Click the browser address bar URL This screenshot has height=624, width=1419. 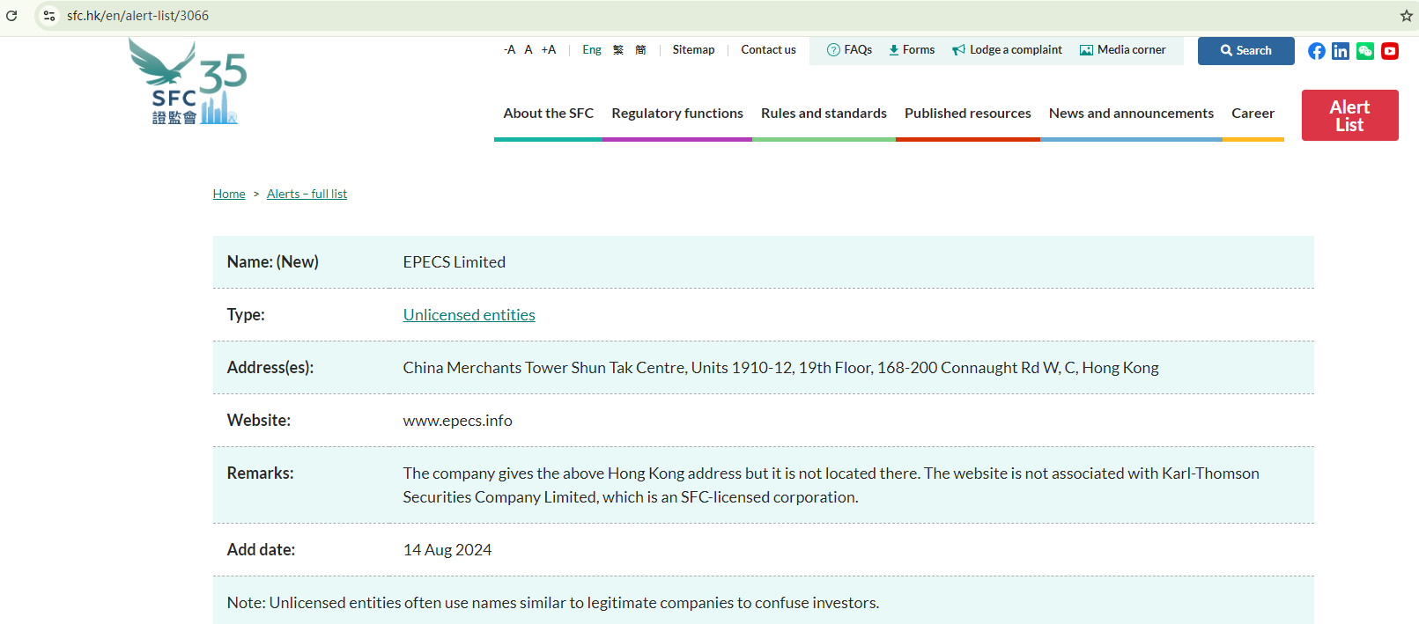pyautogui.click(x=138, y=16)
